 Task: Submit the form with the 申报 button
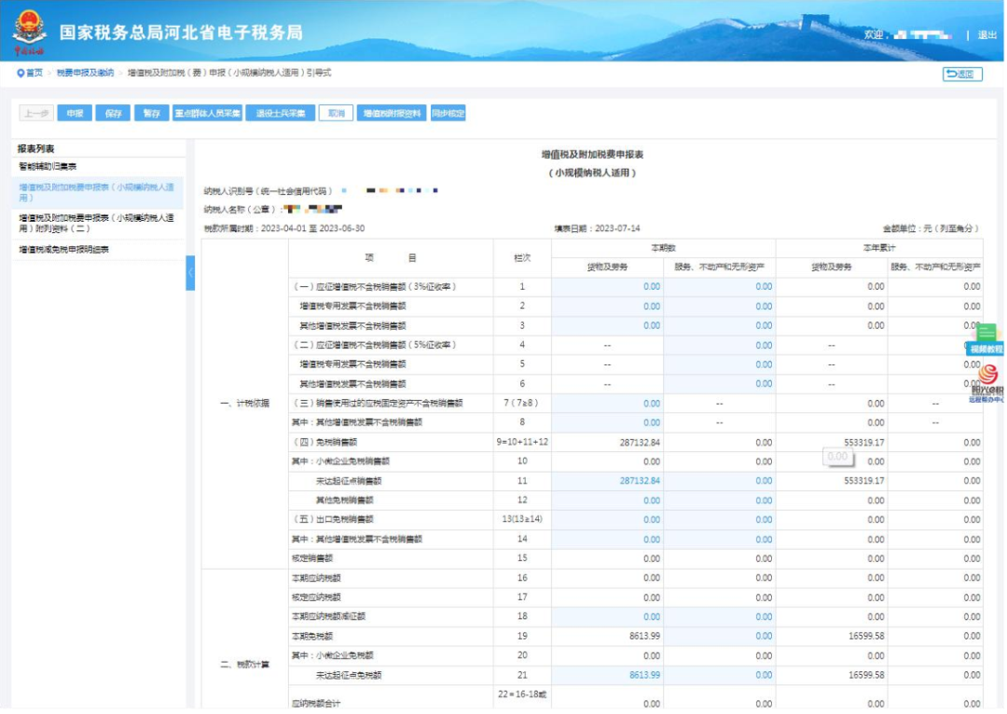(76, 114)
